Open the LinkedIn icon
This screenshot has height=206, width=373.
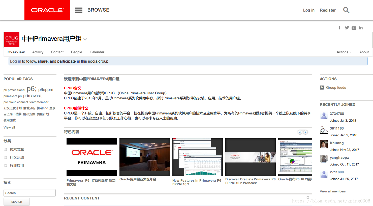361,28
